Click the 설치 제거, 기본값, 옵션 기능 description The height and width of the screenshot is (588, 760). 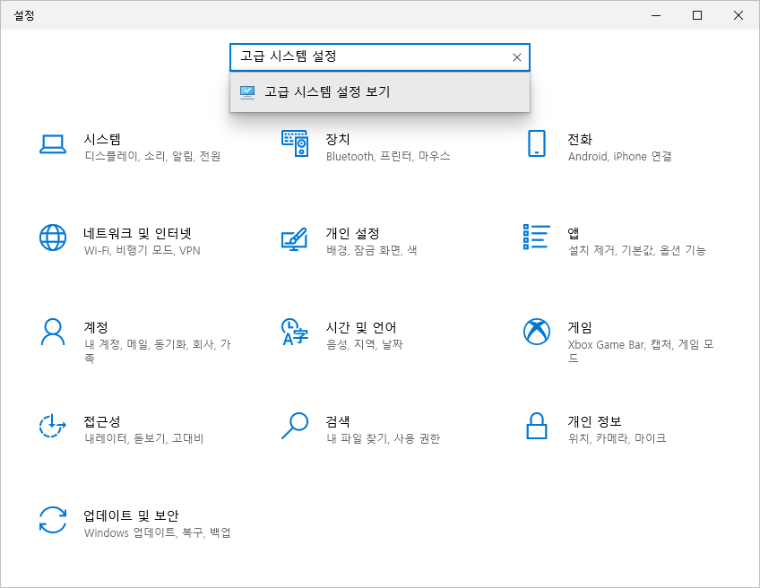637,250
